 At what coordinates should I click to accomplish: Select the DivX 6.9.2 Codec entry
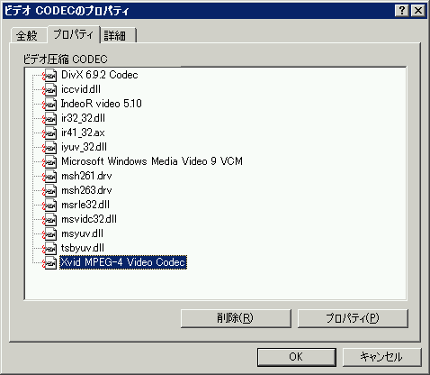(x=100, y=75)
